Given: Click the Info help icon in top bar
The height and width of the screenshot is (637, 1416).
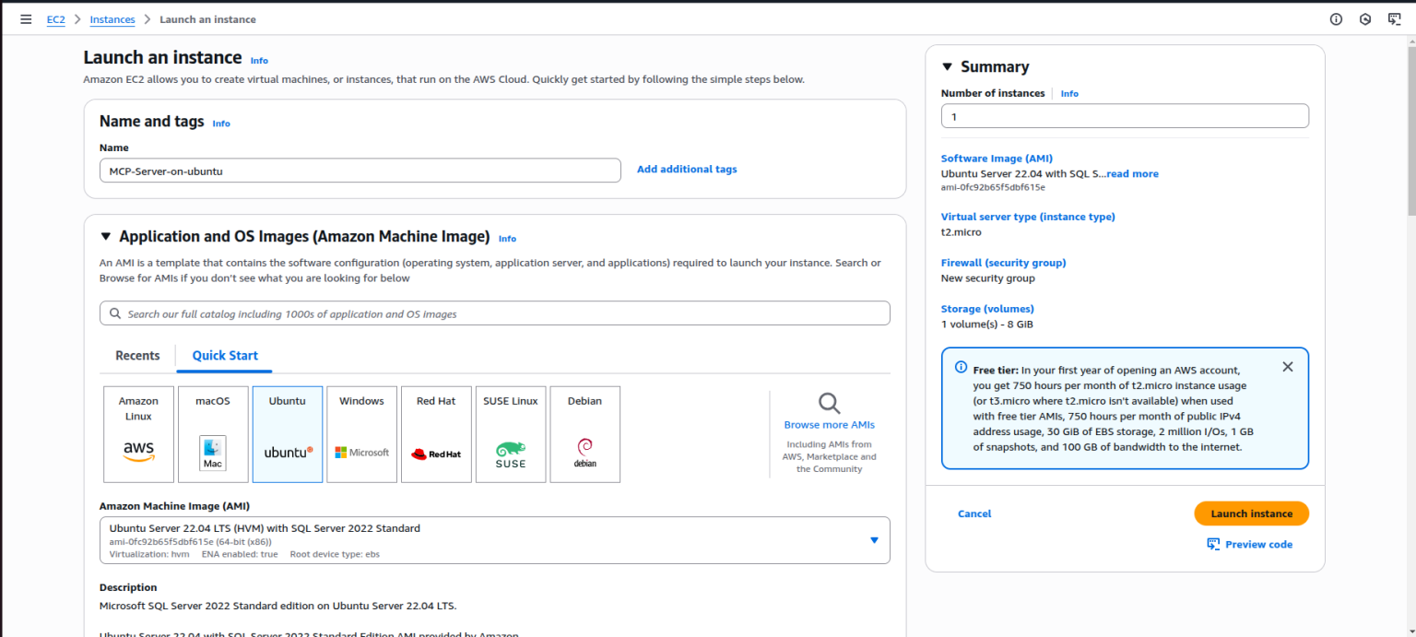Looking at the screenshot, I should tap(1335, 18).
